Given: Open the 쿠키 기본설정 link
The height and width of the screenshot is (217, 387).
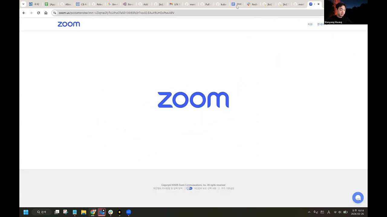Looking at the screenshot, I should [x=228, y=188].
